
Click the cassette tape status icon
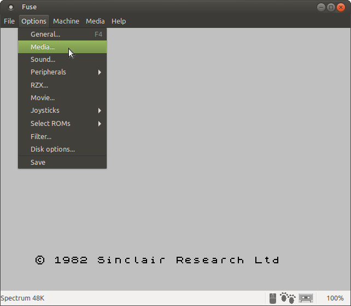306,298
